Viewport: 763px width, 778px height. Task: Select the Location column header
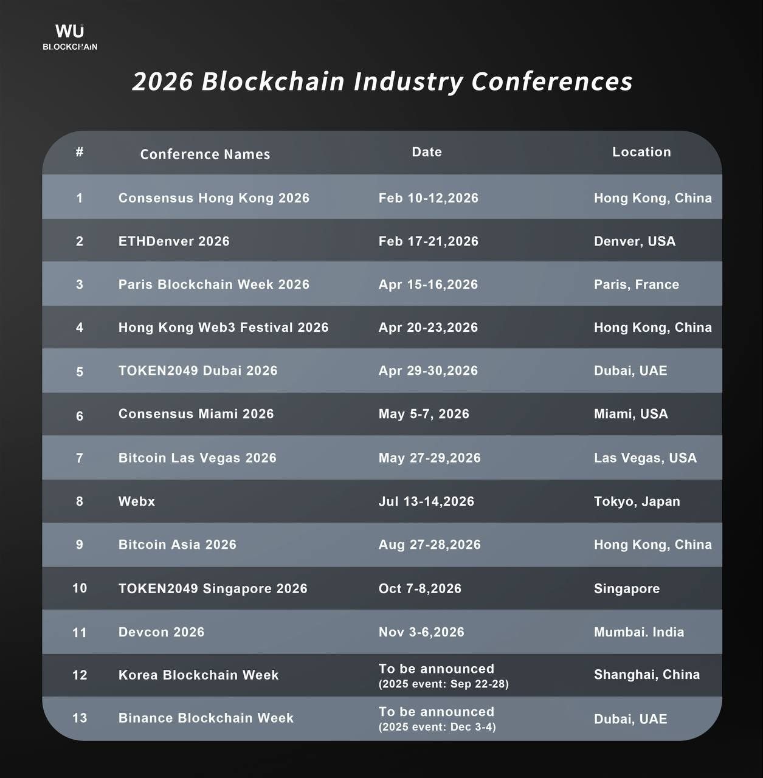point(641,152)
